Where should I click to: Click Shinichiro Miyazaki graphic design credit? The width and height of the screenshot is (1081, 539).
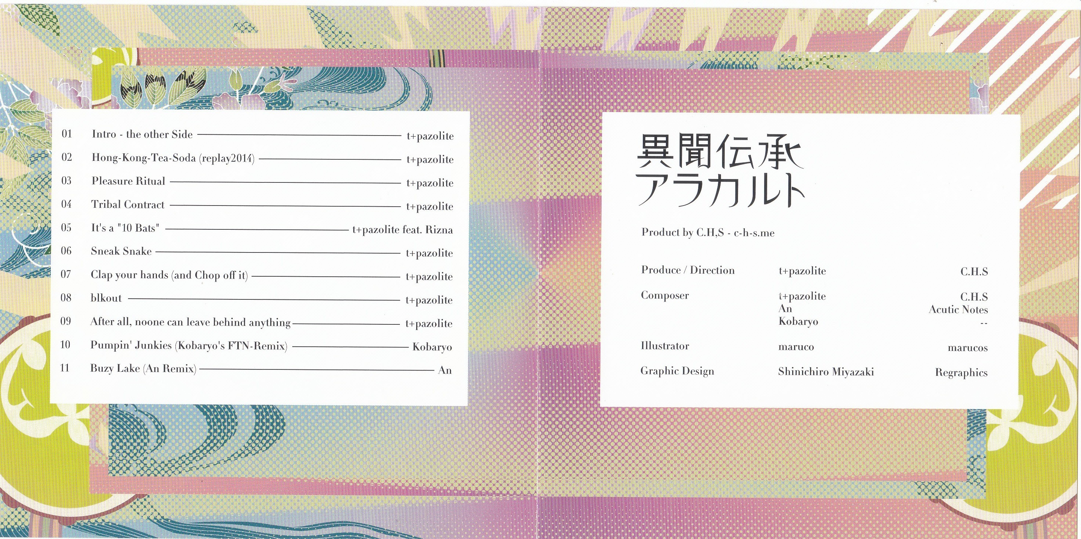(826, 372)
